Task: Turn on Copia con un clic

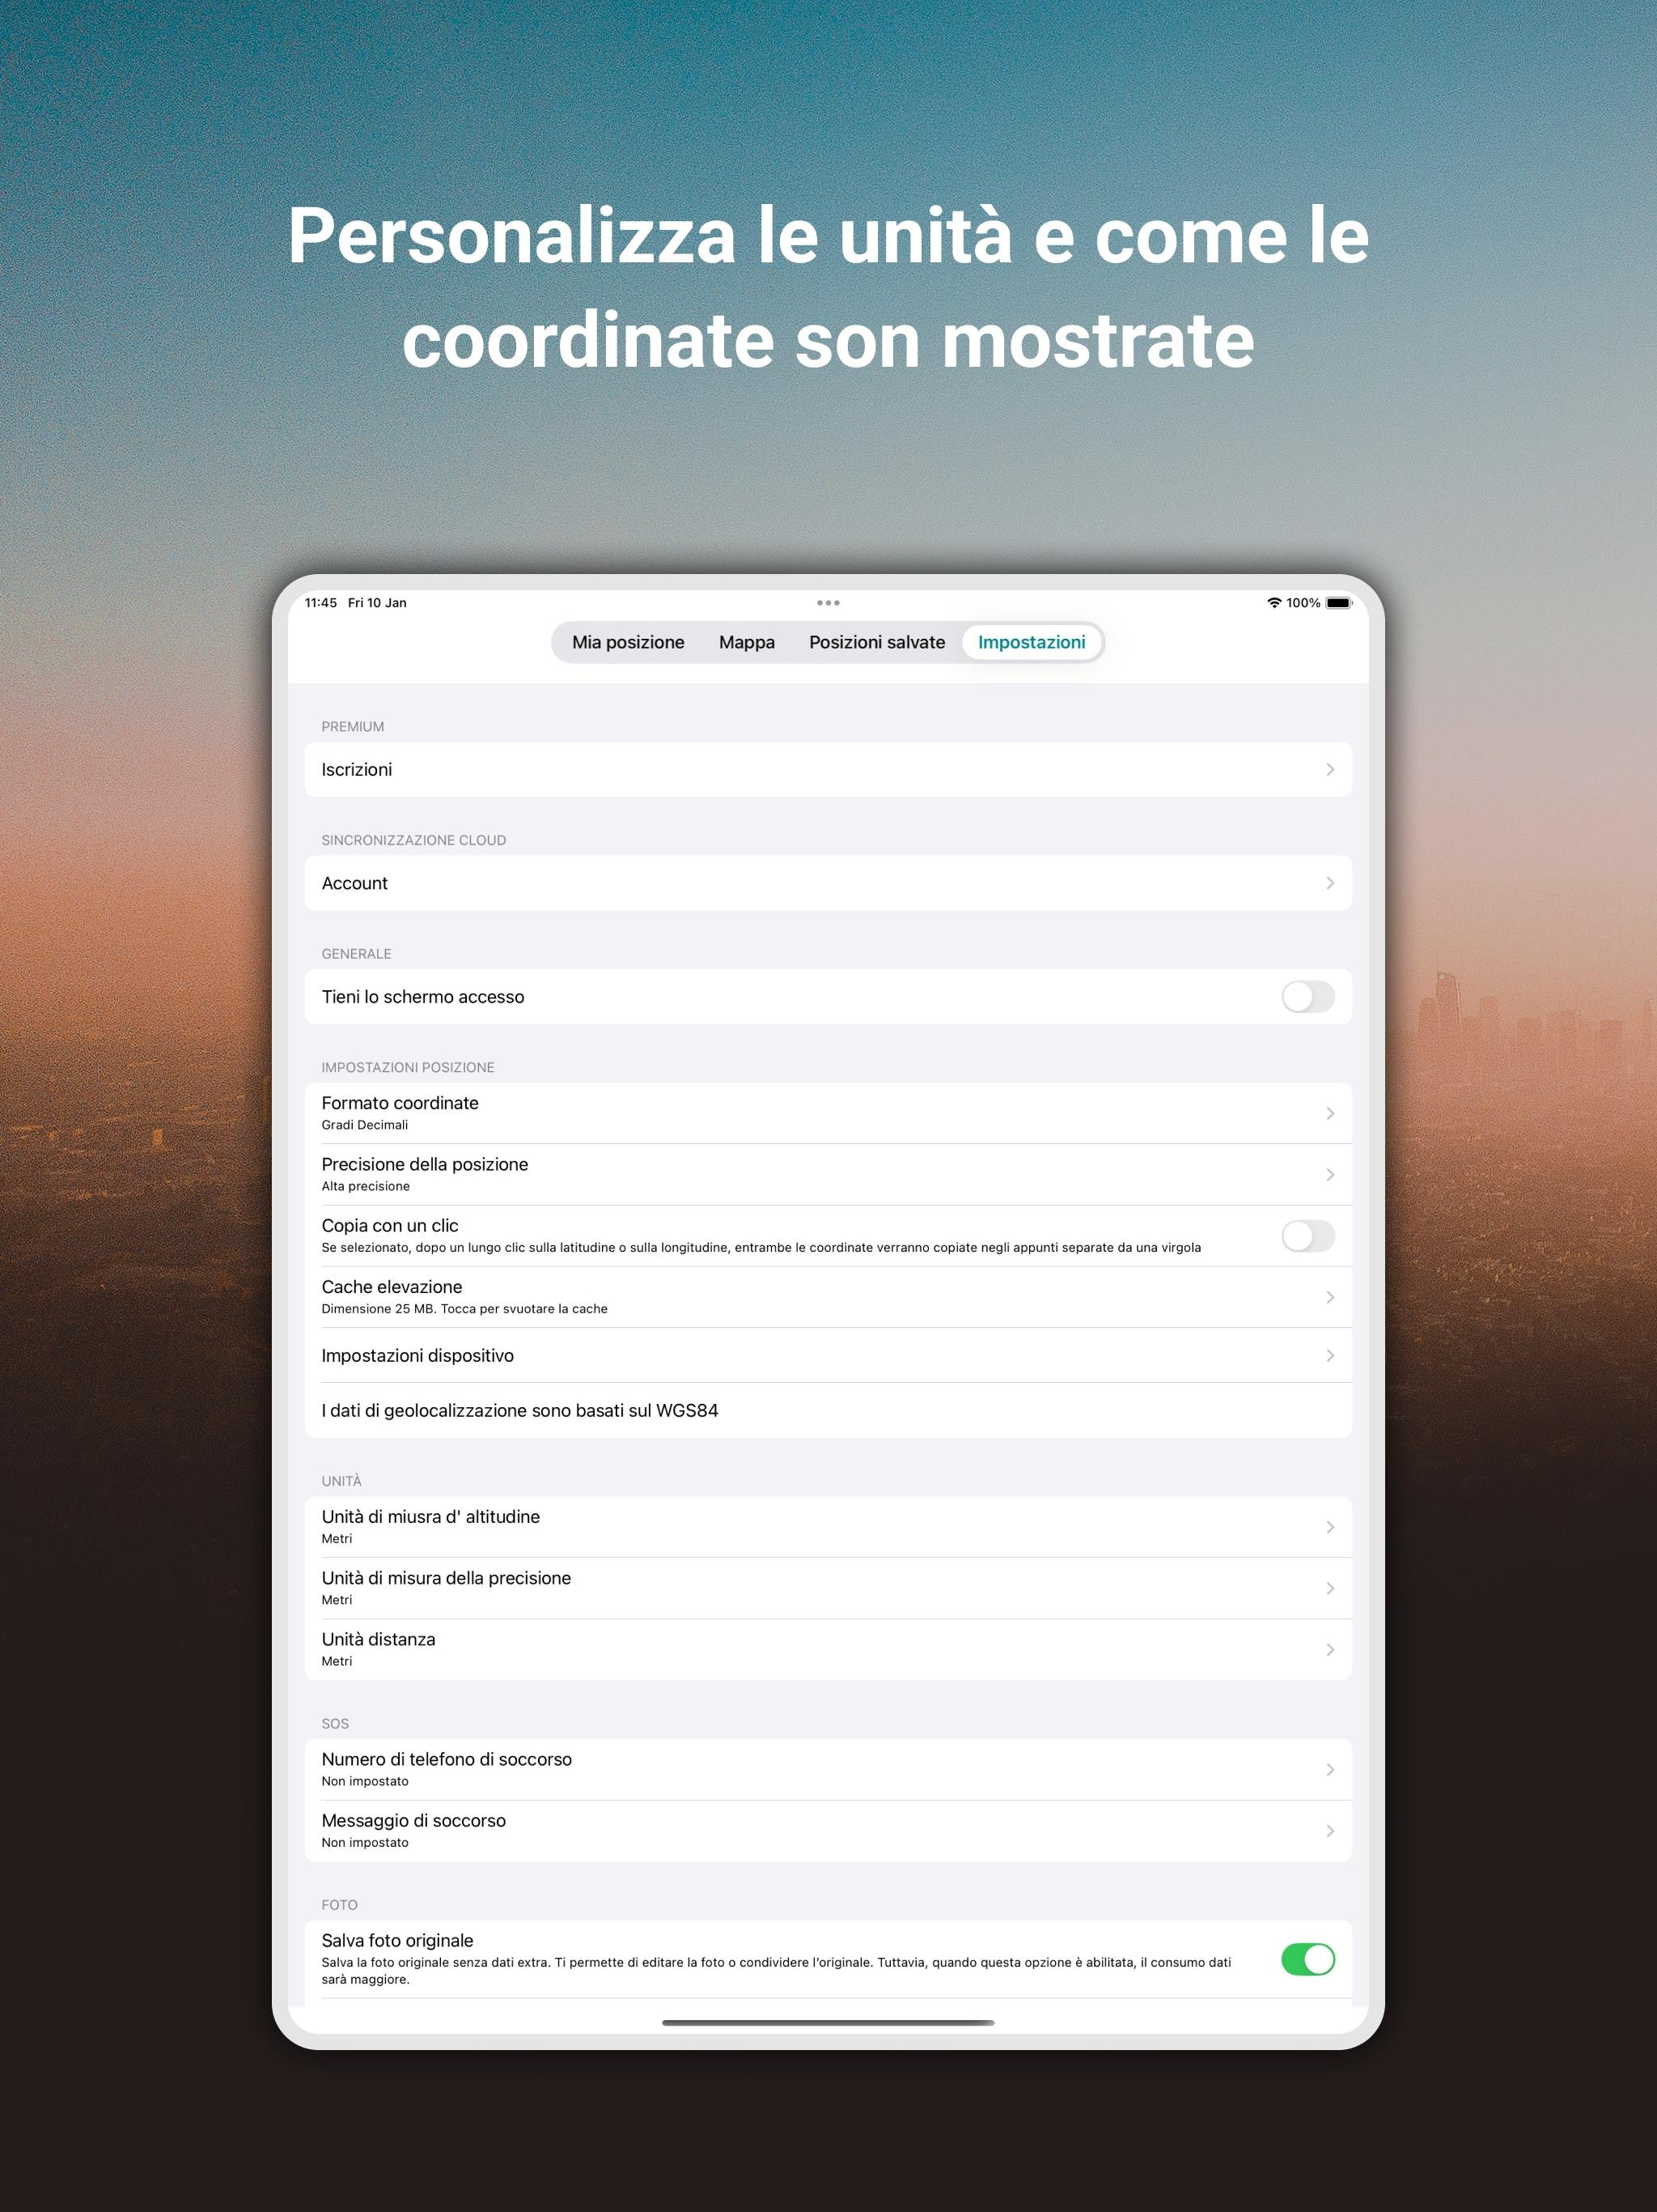Action: [1307, 1236]
